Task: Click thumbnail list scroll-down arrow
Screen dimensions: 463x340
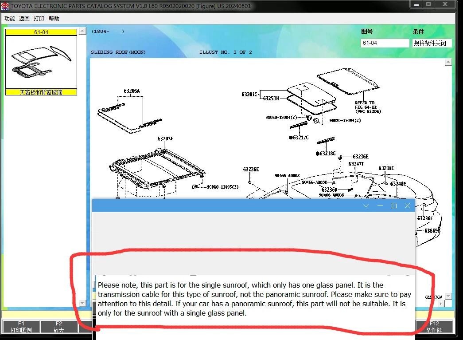Action: pos(82,303)
